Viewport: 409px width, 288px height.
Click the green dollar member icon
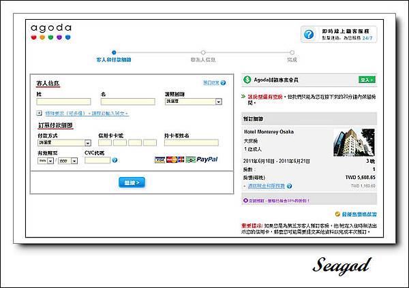point(247,80)
